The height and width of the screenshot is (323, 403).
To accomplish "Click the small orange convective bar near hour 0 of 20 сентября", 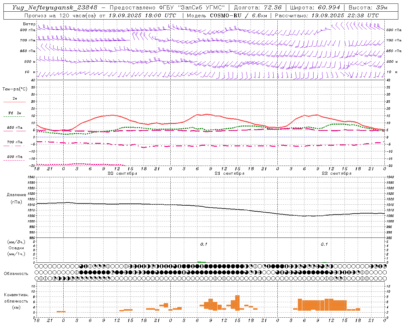I will coord(61,312).
